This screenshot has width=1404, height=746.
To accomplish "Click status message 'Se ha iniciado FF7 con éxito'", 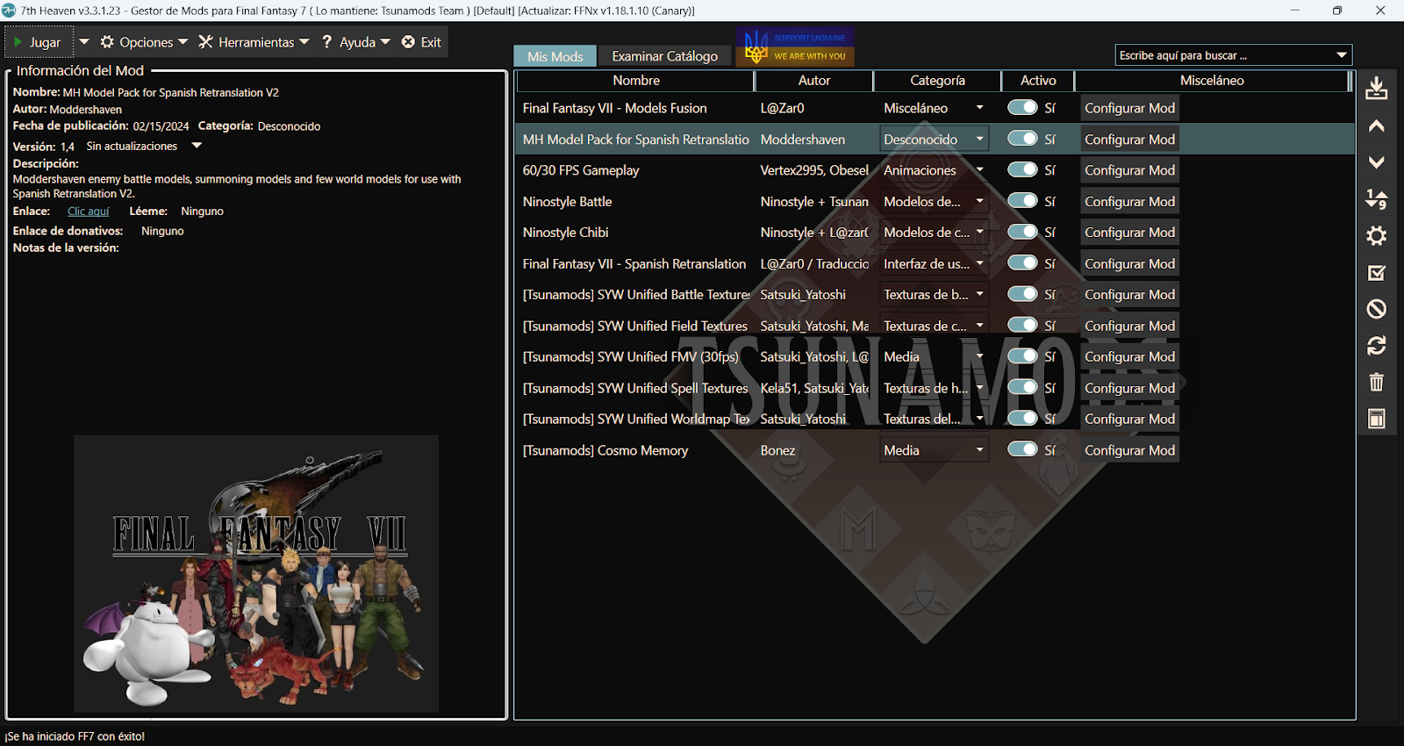I will coord(75,736).
